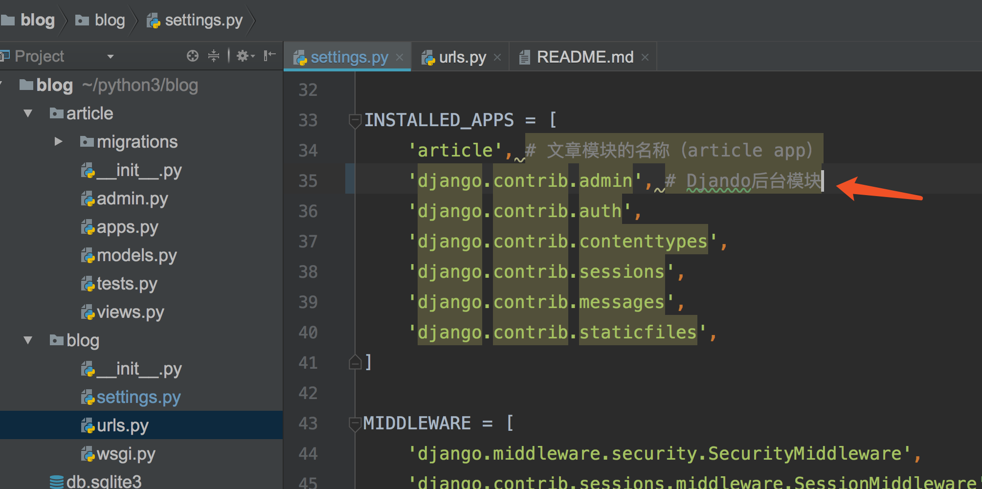The image size is (982, 489).
Task: Open db.sqlite3 database file
Action: pos(103,482)
